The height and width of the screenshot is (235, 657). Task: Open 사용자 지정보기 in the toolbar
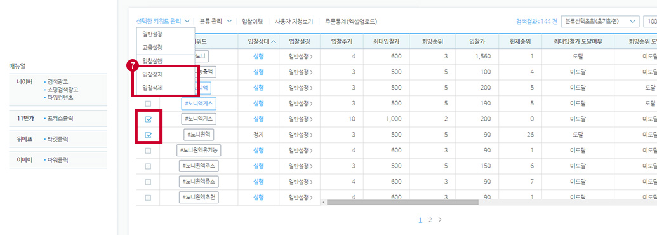tap(294, 21)
